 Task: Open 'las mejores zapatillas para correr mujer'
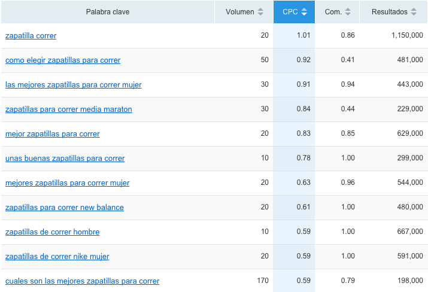(x=74, y=85)
